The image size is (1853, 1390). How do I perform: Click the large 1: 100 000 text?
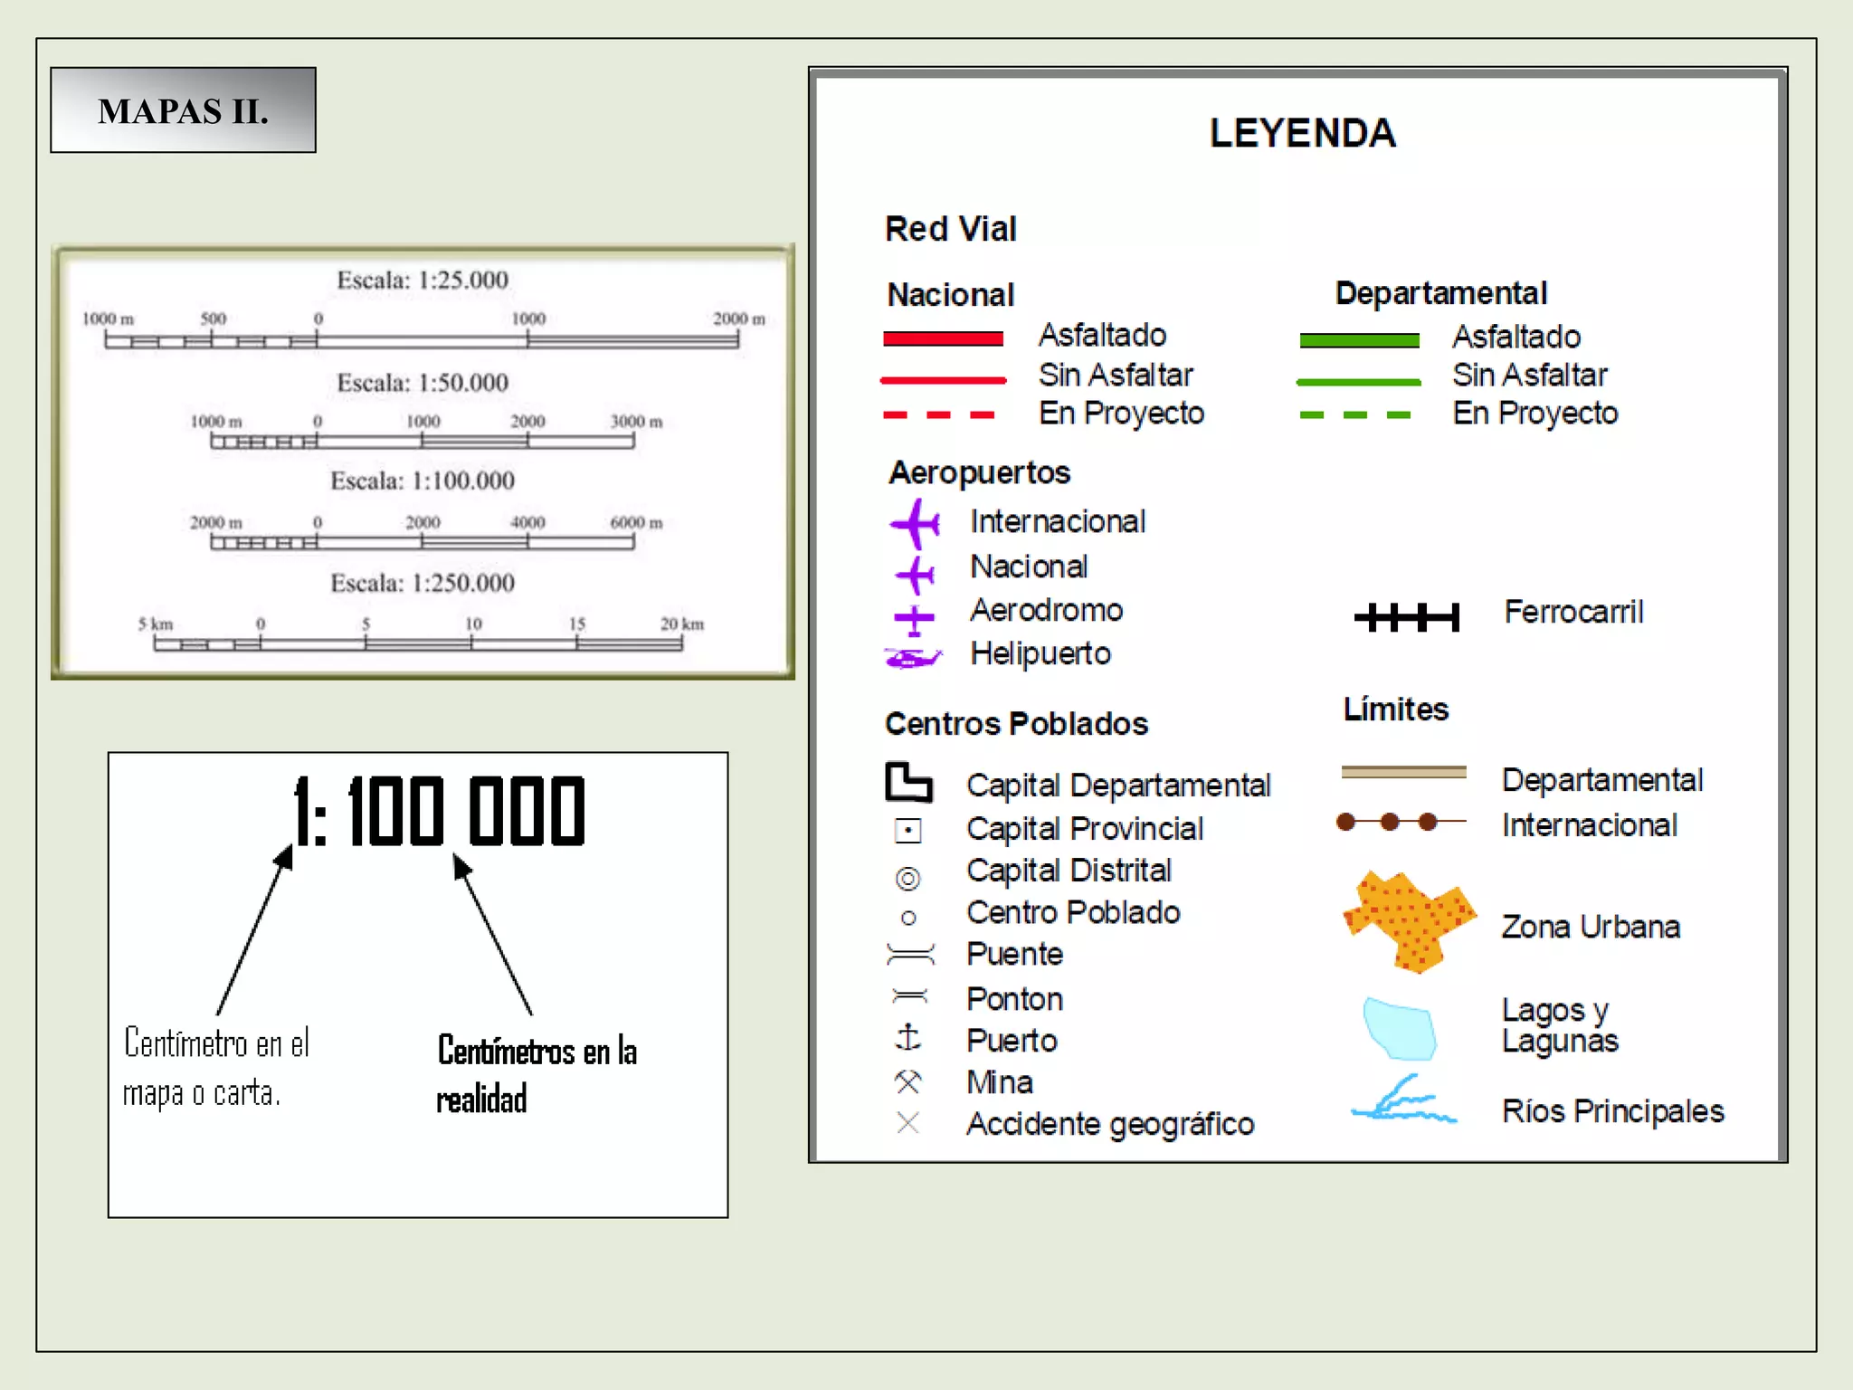click(440, 811)
